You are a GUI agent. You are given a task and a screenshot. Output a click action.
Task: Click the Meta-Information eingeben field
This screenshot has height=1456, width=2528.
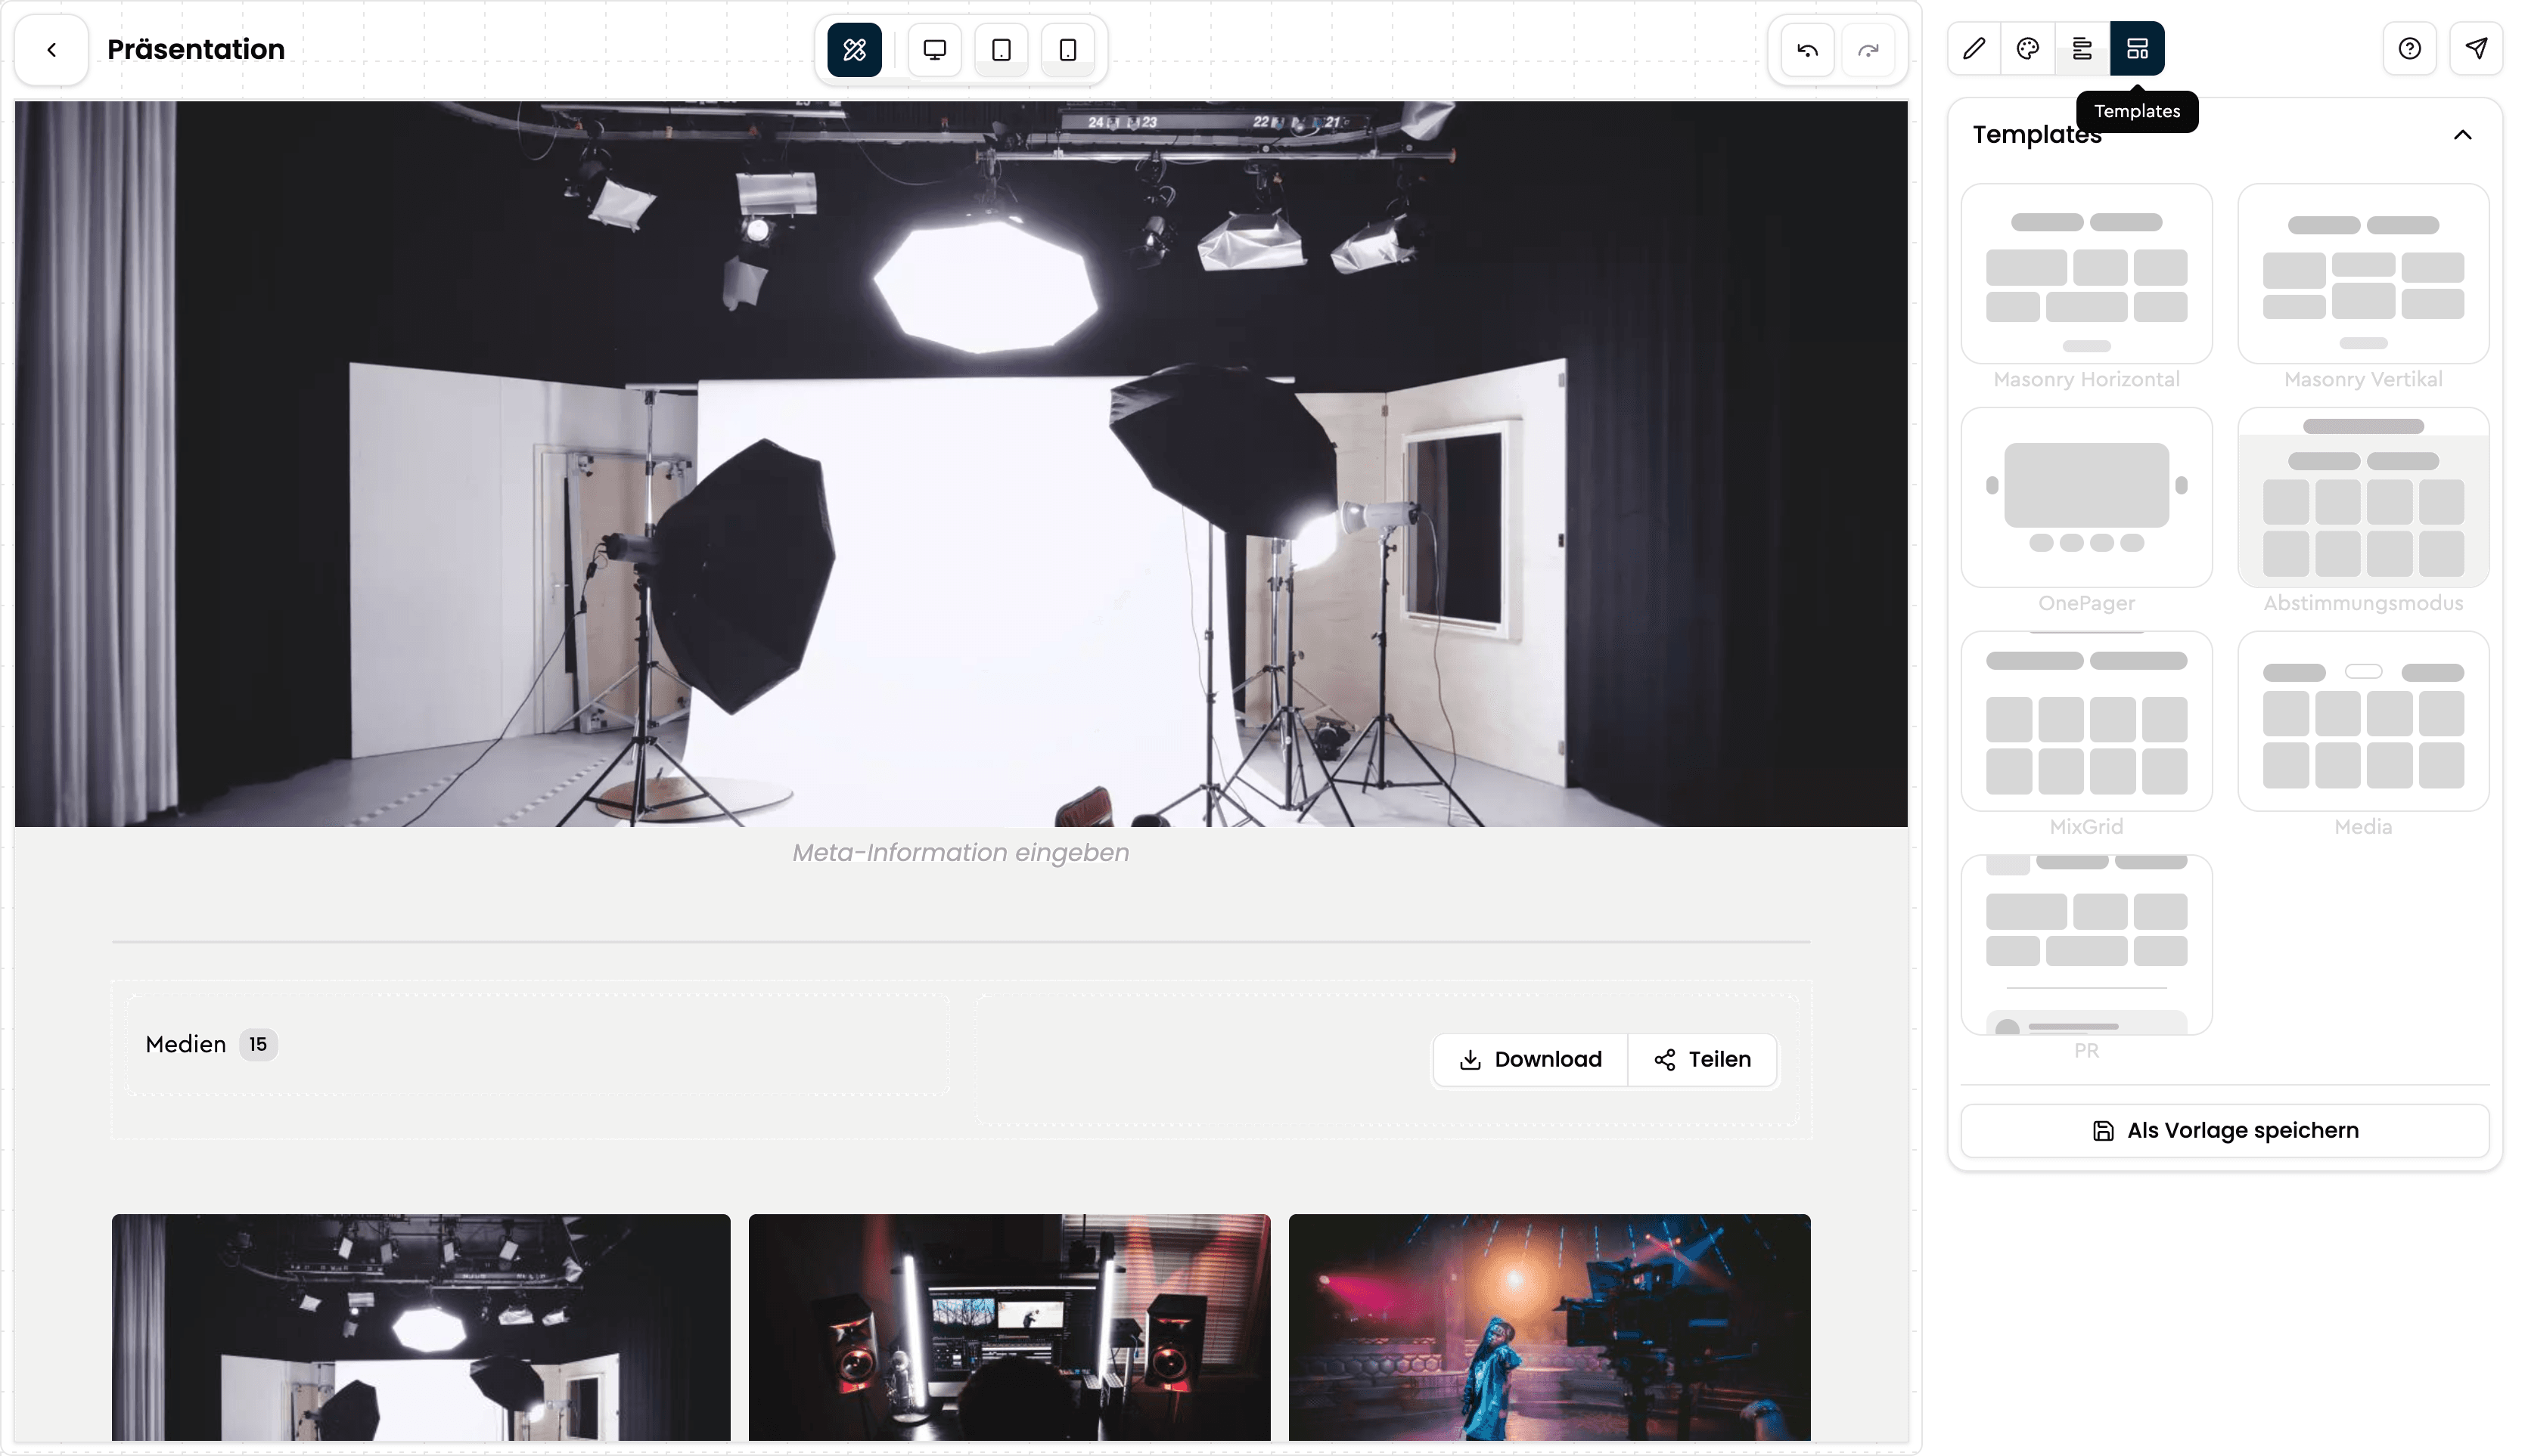tap(961, 853)
